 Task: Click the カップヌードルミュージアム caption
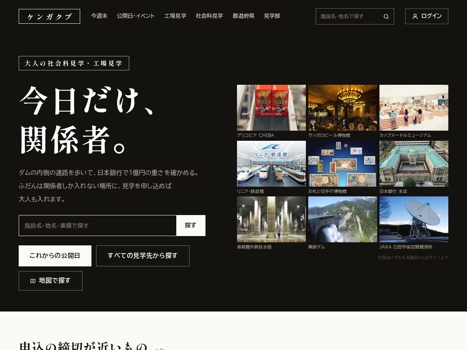point(405,135)
